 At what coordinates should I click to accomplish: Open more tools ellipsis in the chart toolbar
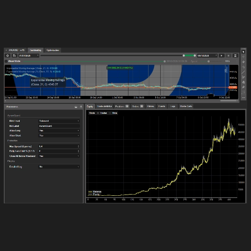pos(243,97)
